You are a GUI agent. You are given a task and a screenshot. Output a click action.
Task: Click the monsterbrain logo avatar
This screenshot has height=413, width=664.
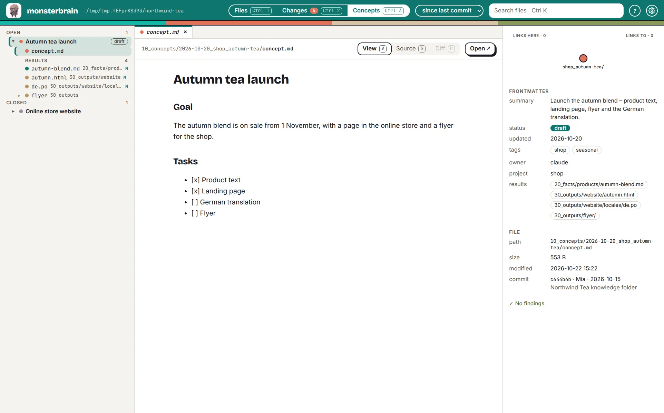14,11
